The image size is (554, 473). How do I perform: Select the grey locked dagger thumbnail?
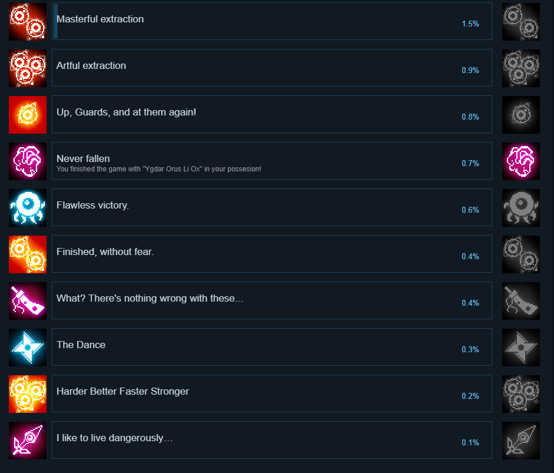[x=521, y=441]
